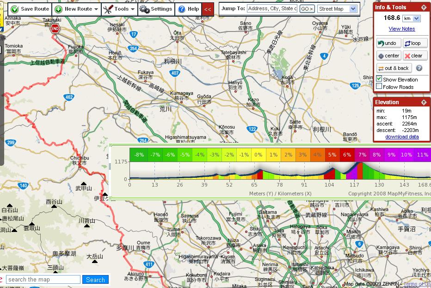This screenshot has height=288, width=431.
Task: Open the New Route menu
Action: [x=76, y=9]
